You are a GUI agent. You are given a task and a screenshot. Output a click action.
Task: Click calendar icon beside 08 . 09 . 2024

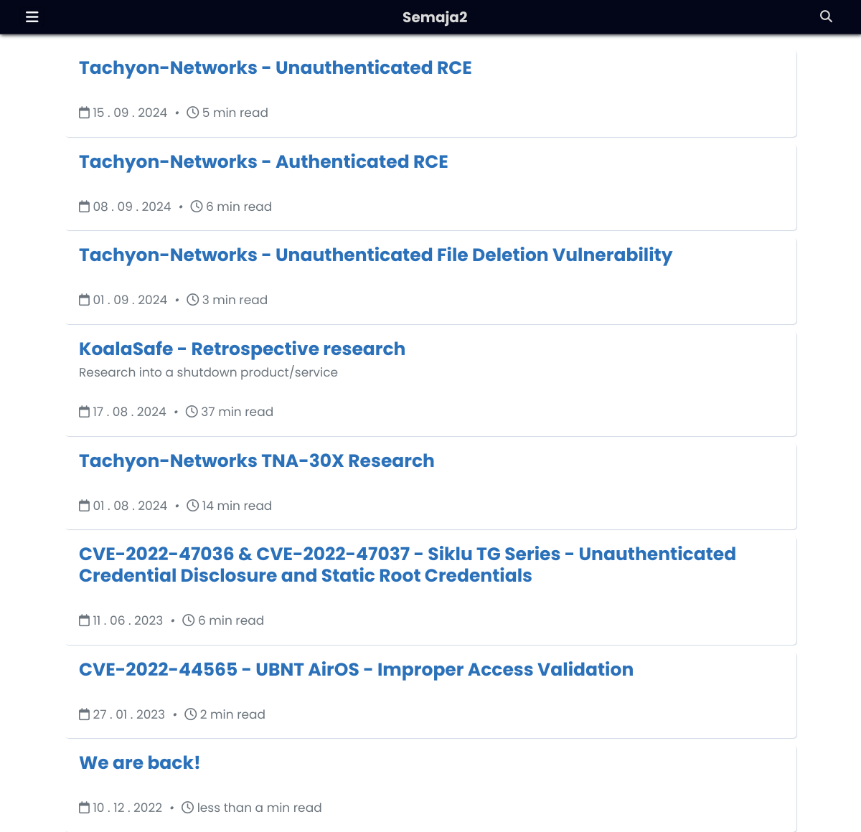[85, 207]
